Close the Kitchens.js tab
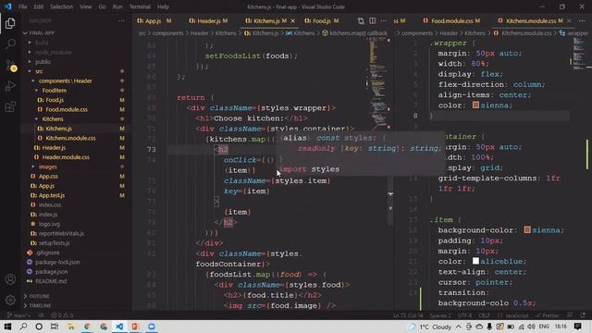The height and width of the screenshot is (333, 592). click(292, 20)
